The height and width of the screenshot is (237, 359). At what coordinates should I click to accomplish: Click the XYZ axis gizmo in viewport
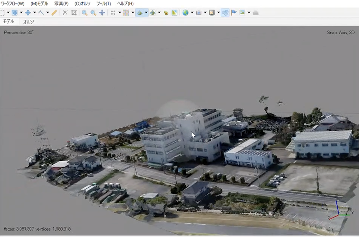pos(338,211)
